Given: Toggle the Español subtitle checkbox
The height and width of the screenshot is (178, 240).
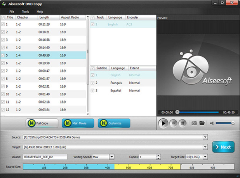Looking at the screenshot, I should click(x=93, y=90).
